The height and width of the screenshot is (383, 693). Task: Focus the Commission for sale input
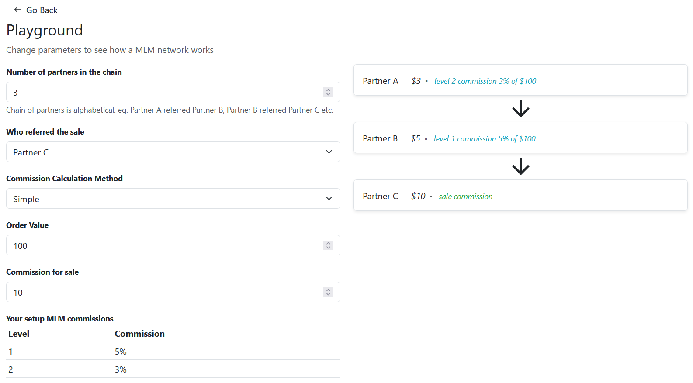pos(166,292)
